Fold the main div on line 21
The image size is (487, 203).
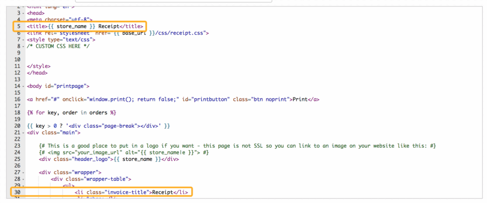pos(23,132)
